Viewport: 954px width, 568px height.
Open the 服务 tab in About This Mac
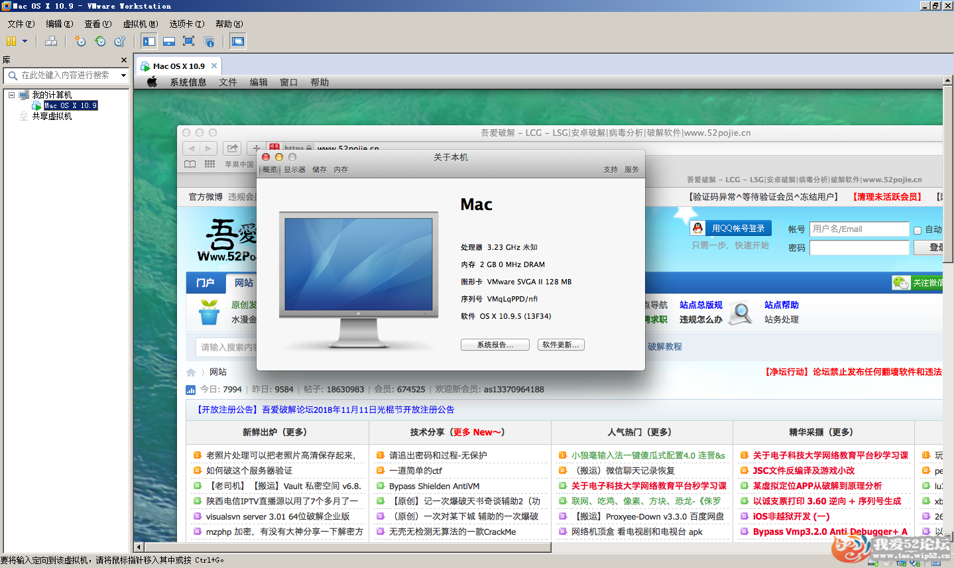pos(632,170)
